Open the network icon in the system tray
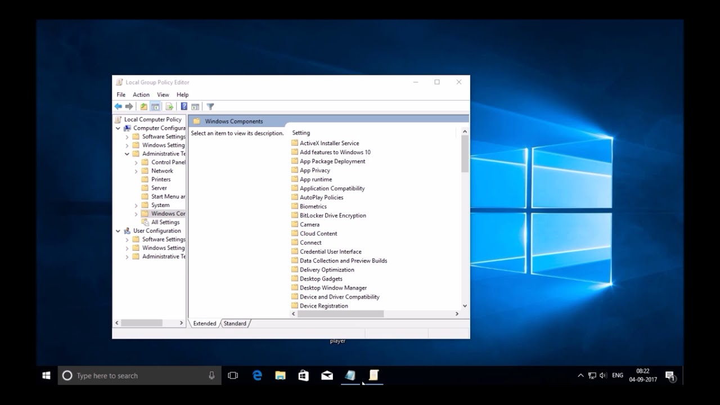 pyautogui.click(x=592, y=375)
